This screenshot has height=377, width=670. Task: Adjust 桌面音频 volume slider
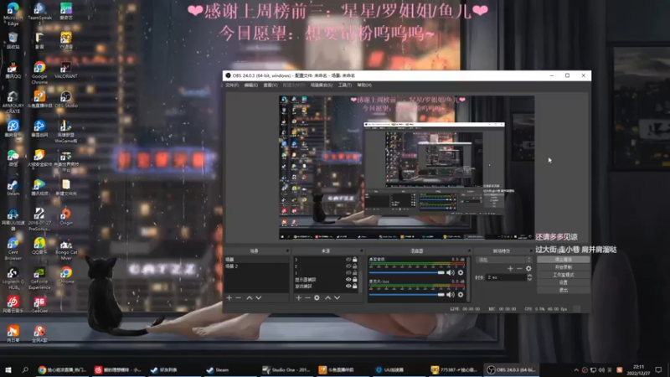[406, 272]
